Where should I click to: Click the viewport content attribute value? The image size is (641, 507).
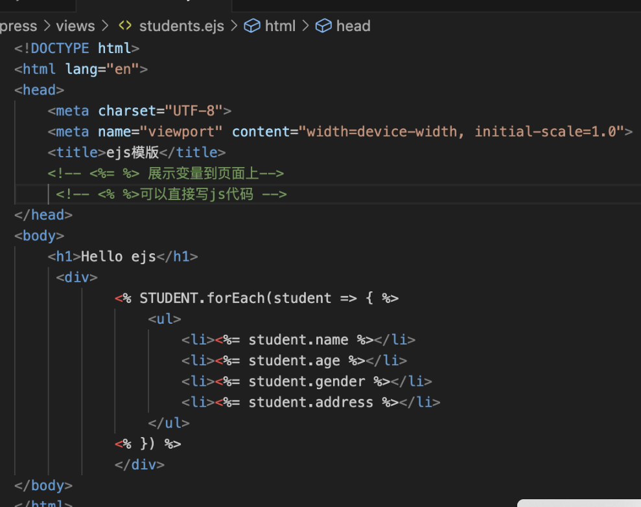tap(461, 131)
